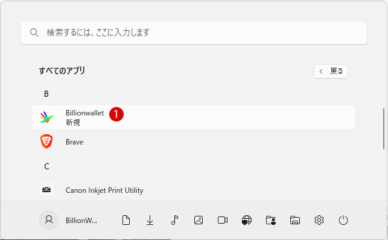388x240 pixels.
Task: Open the Network icon
Action: [x=247, y=220]
